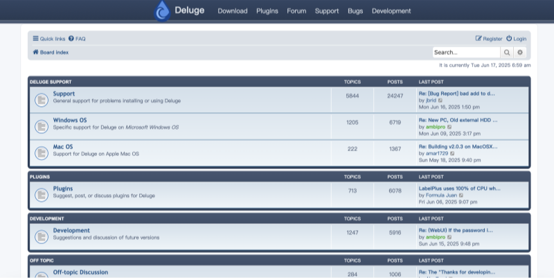Open advanced search gear icon
Screen dimensions: 554x278
tap(520, 53)
